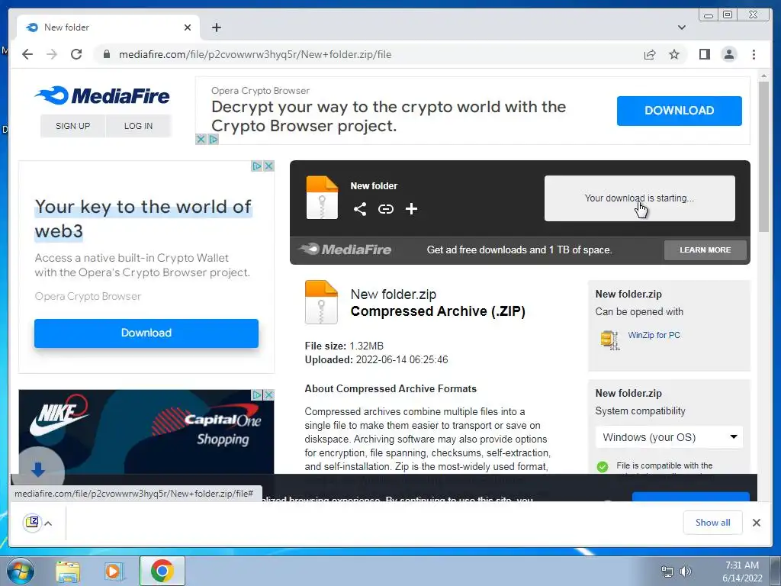Click the LOG IN button

click(x=139, y=126)
